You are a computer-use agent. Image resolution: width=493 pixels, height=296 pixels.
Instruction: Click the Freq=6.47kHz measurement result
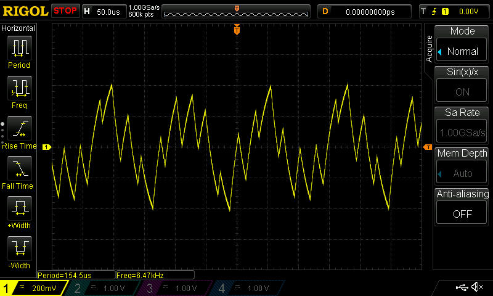tap(155, 275)
